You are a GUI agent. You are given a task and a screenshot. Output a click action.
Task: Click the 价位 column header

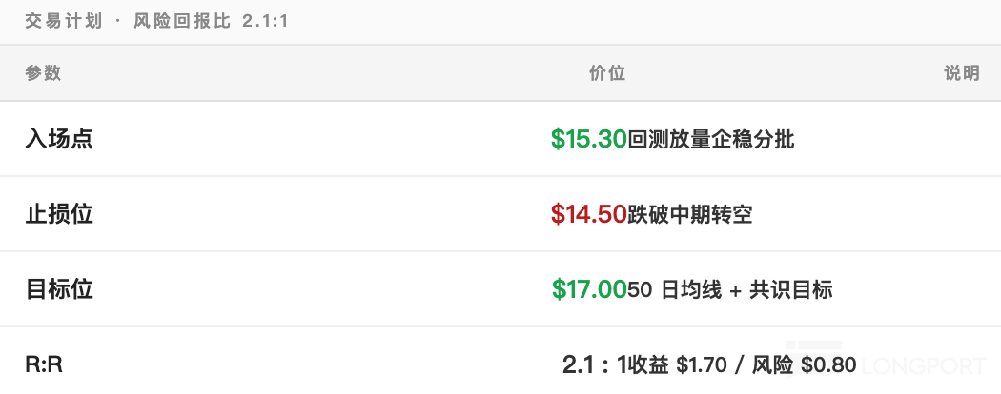pyautogui.click(x=606, y=72)
